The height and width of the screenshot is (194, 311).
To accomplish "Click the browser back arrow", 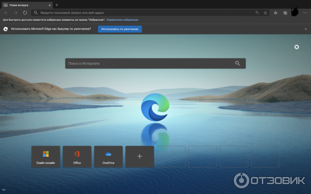I will pos(6,12).
